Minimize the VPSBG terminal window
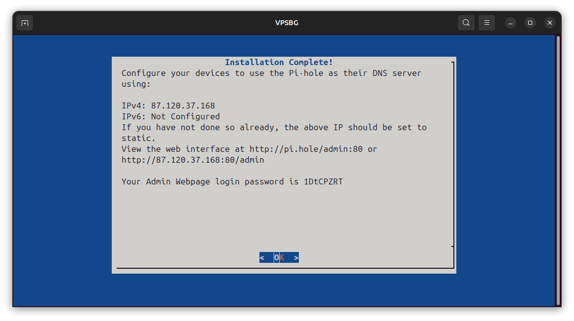Viewport: 574px width, 321px height. [x=510, y=23]
